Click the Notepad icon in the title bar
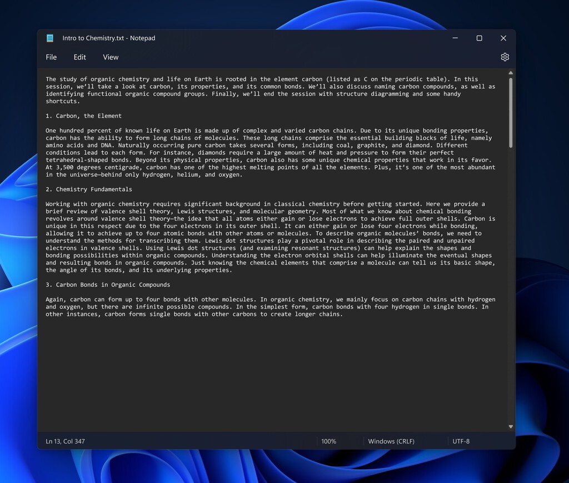Image resolution: width=569 pixels, height=483 pixels. 49,38
